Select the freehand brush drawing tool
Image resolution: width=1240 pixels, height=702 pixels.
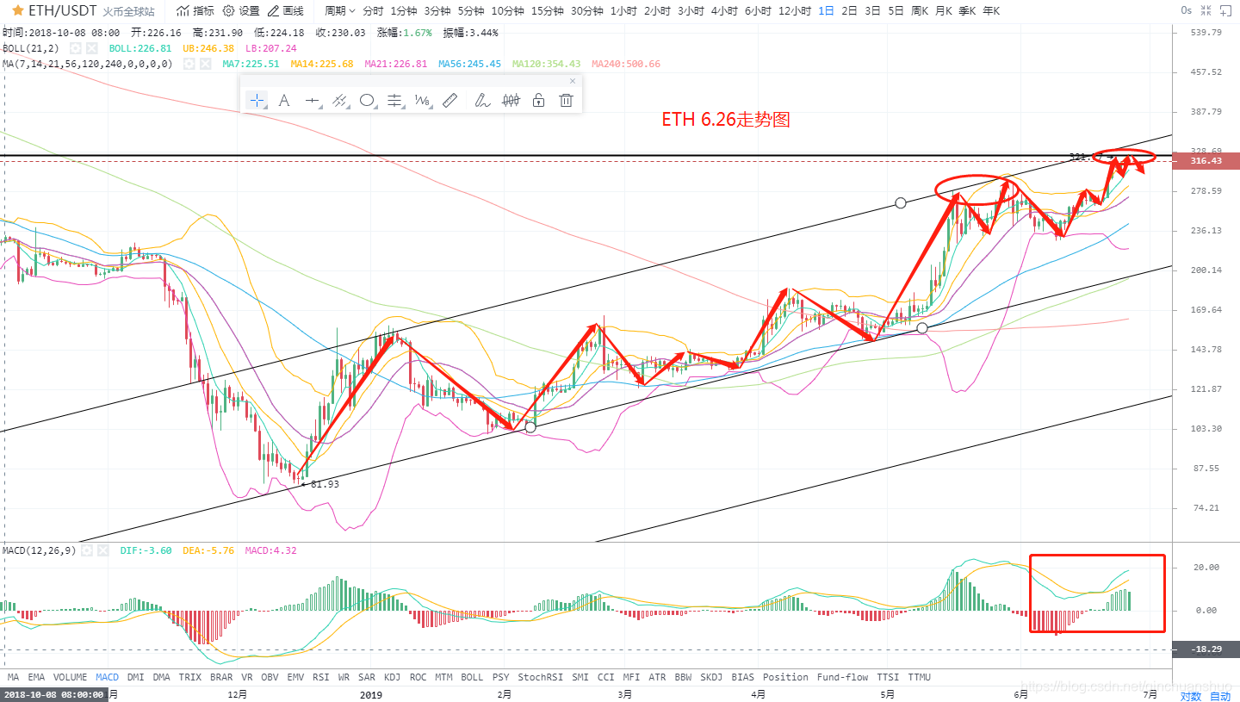[x=482, y=101]
